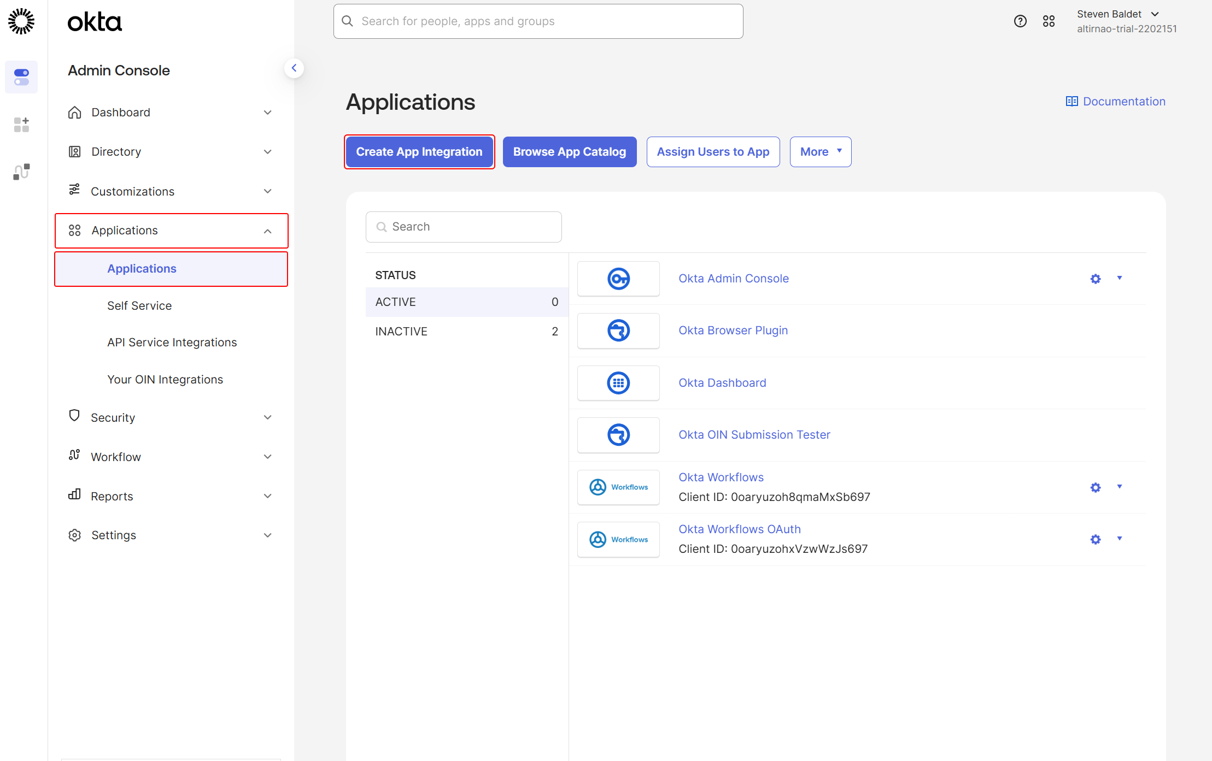The image size is (1212, 761).
Task: Click Browse App Catalog button
Action: click(570, 152)
